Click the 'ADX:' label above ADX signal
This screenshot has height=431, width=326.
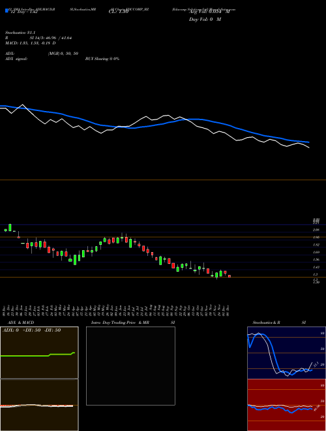point(10,54)
